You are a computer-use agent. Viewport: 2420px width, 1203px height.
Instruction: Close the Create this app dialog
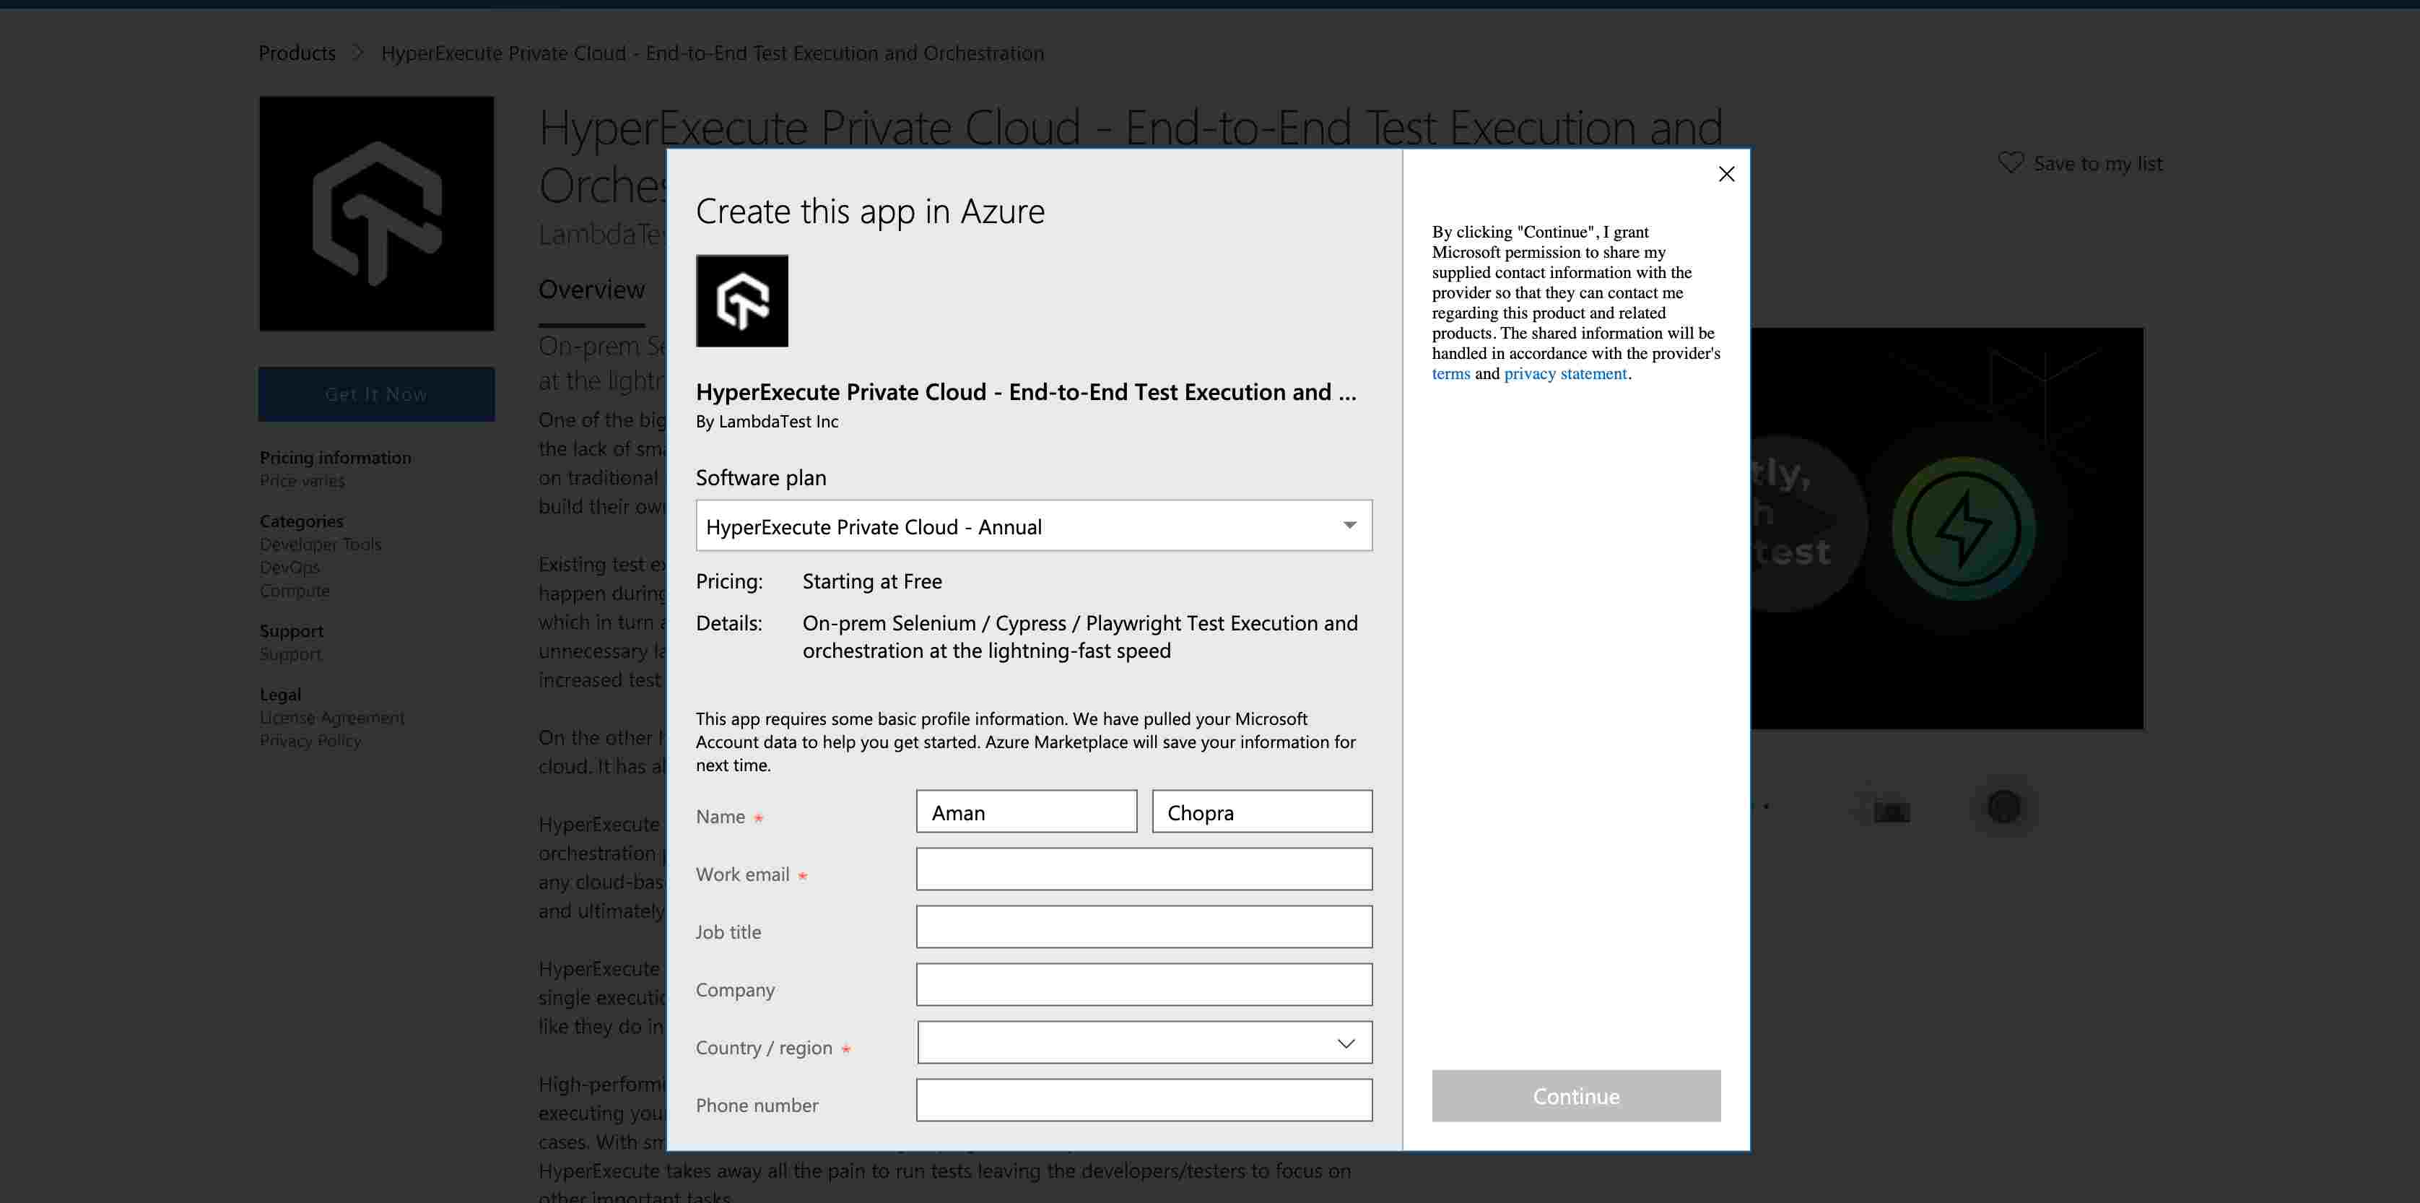[1725, 174]
